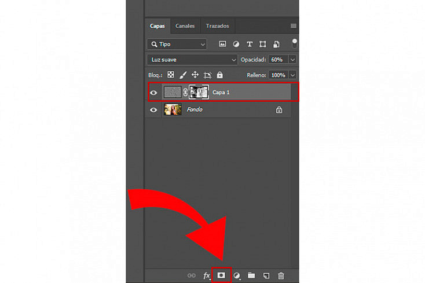Switch to the Capas tab
This screenshot has height=283, width=425.
pyautogui.click(x=157, y=26)
